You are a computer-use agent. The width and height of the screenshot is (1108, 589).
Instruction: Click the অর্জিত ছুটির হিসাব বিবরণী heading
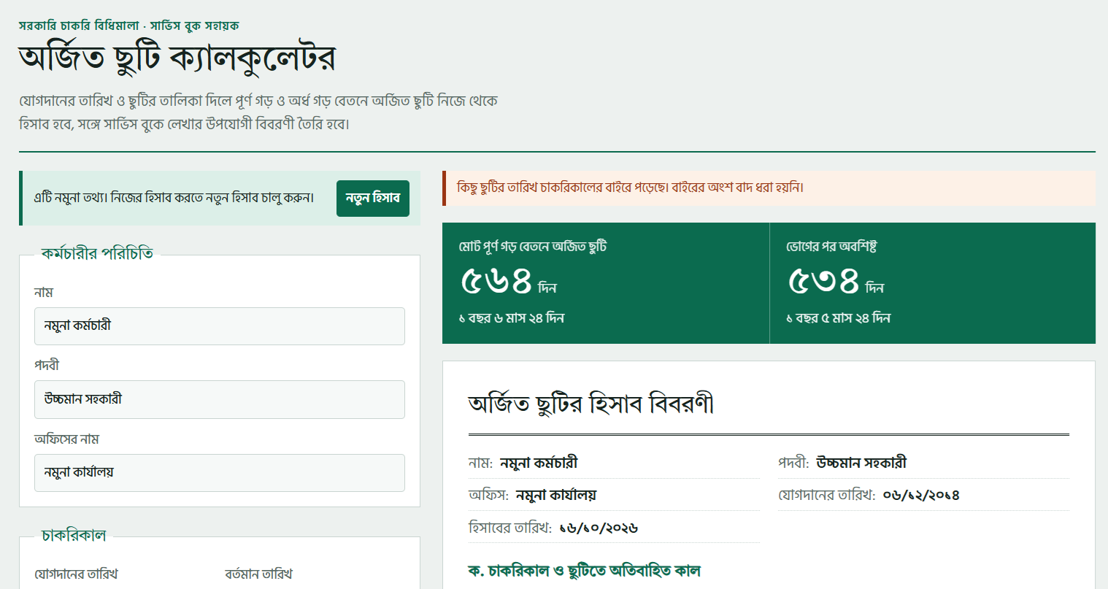click(x=591, y=404)
